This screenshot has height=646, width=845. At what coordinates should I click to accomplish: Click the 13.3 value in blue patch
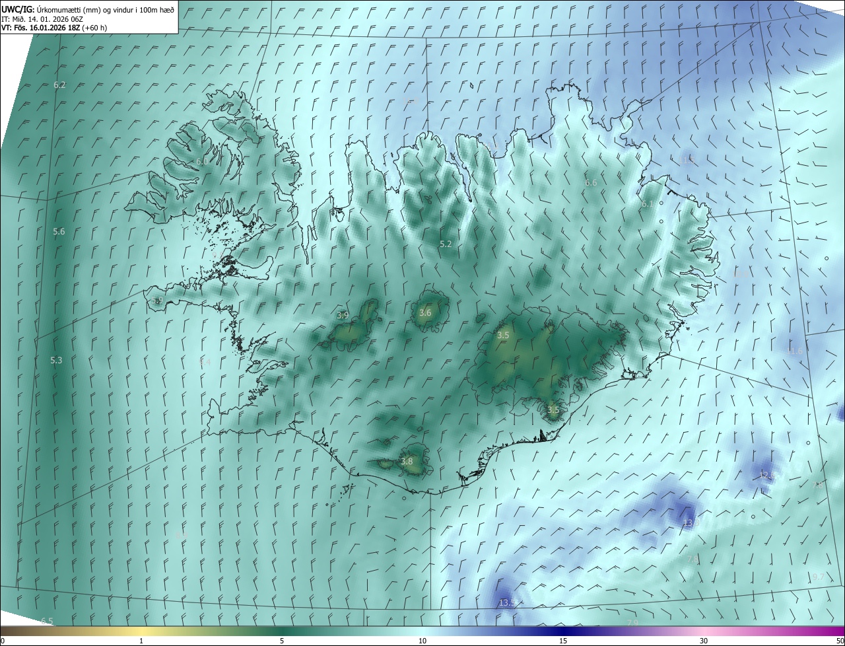tap(691, 523)
